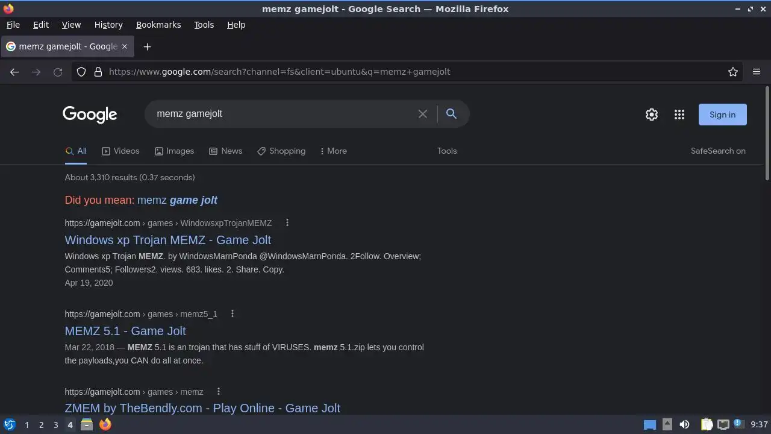Open the desktop start menu icon

pyautogui.click(x=10, y=424)
